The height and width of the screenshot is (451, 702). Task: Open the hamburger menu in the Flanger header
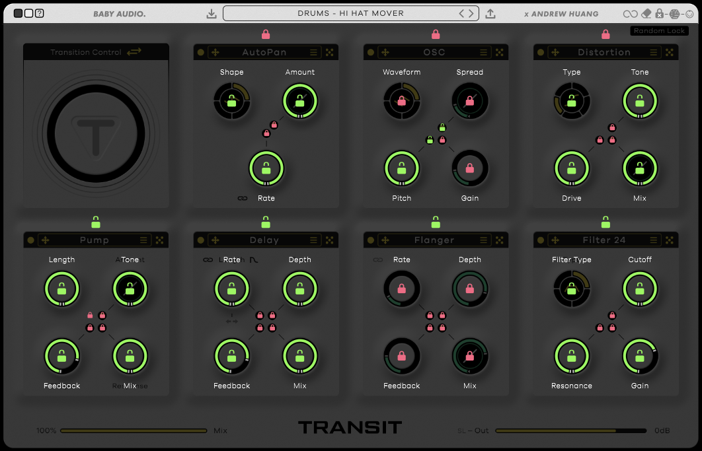click(485, 240)
